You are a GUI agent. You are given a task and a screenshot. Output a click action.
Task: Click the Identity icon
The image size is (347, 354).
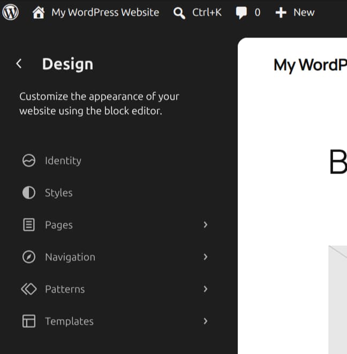pyautogui.click(x=29, y=161)
